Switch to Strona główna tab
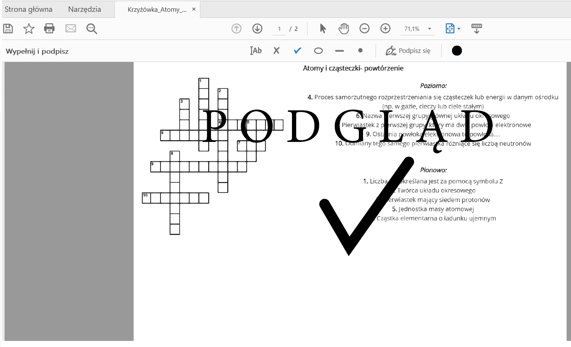This screenshot has width=571, height=347. pos(29,10)
